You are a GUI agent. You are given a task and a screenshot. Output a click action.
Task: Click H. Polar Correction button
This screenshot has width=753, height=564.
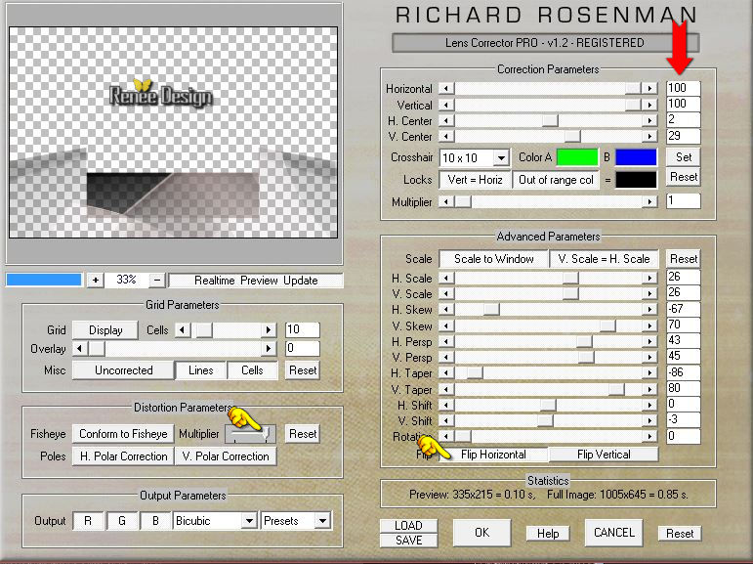click(x=123, y=456)
